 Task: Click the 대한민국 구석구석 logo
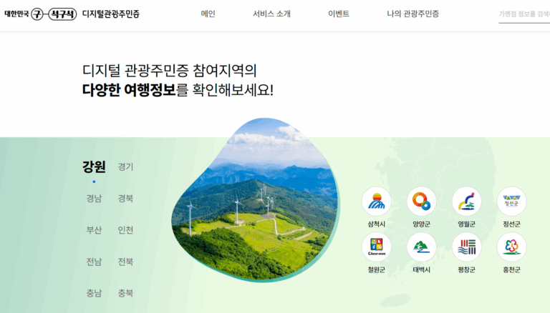[40, 14]
